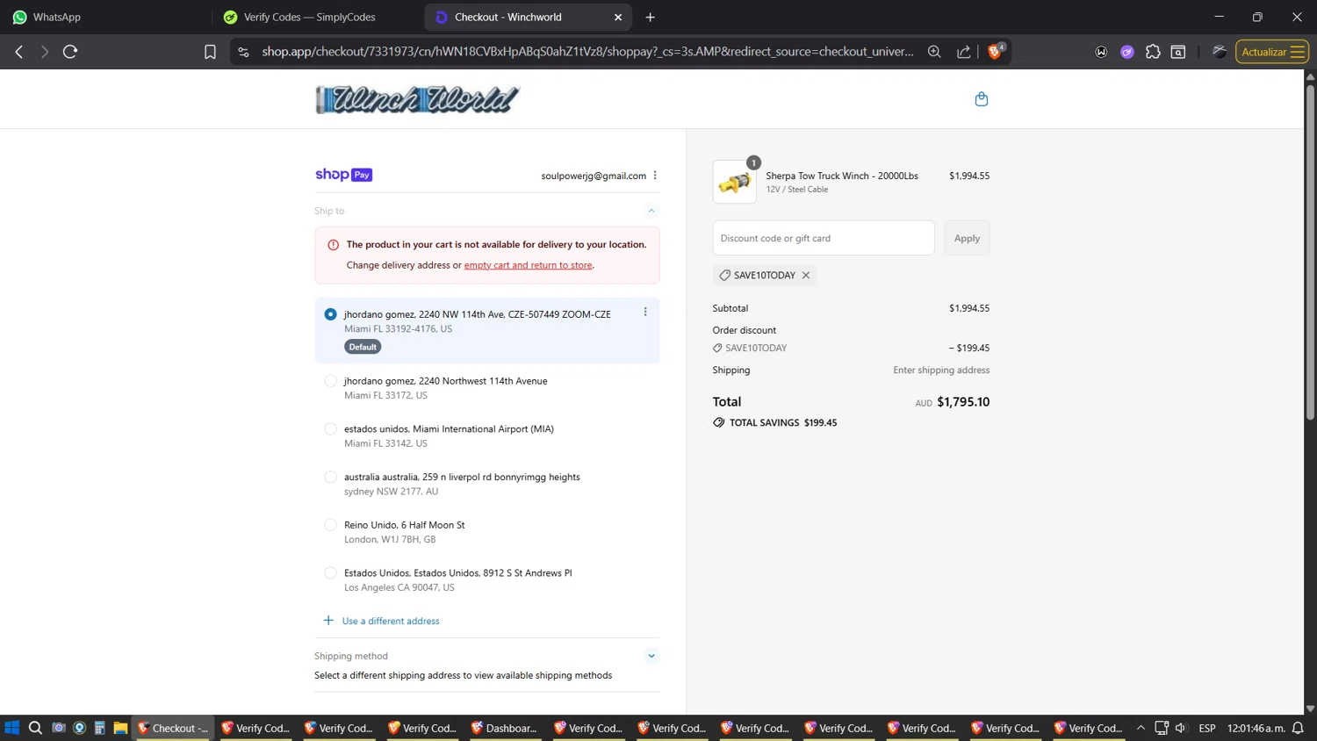This screenshot has height=741, width=1317.
Task: Collapse the Ship to section chevron
Action: coord(651,211)
